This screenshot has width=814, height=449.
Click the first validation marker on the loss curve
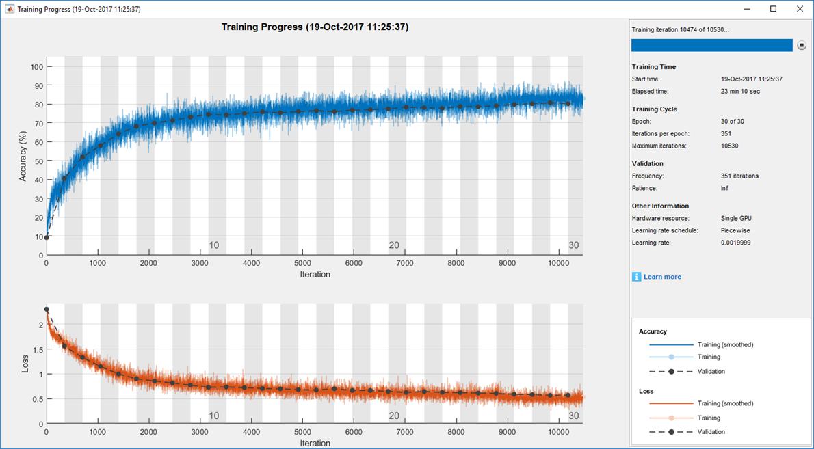[x=47, y=308]
